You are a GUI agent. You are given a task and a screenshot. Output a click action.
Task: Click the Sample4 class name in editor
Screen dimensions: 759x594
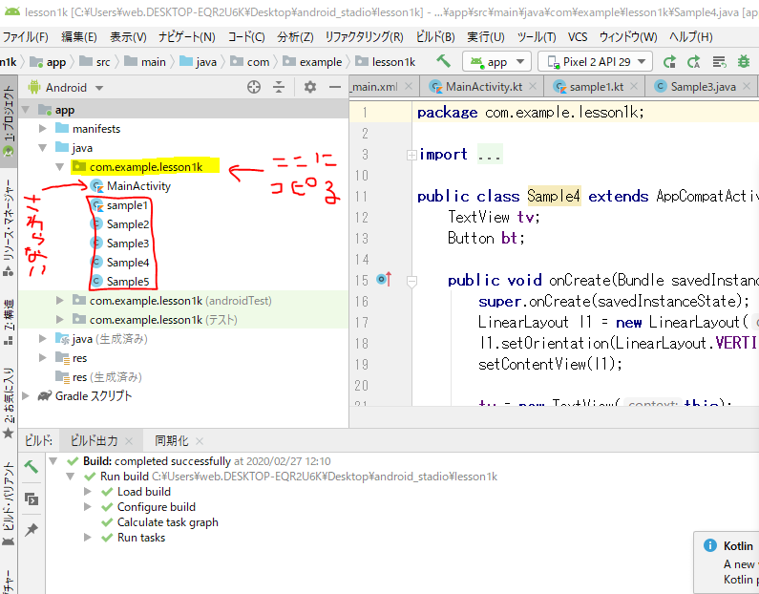[x=554, y=196]
